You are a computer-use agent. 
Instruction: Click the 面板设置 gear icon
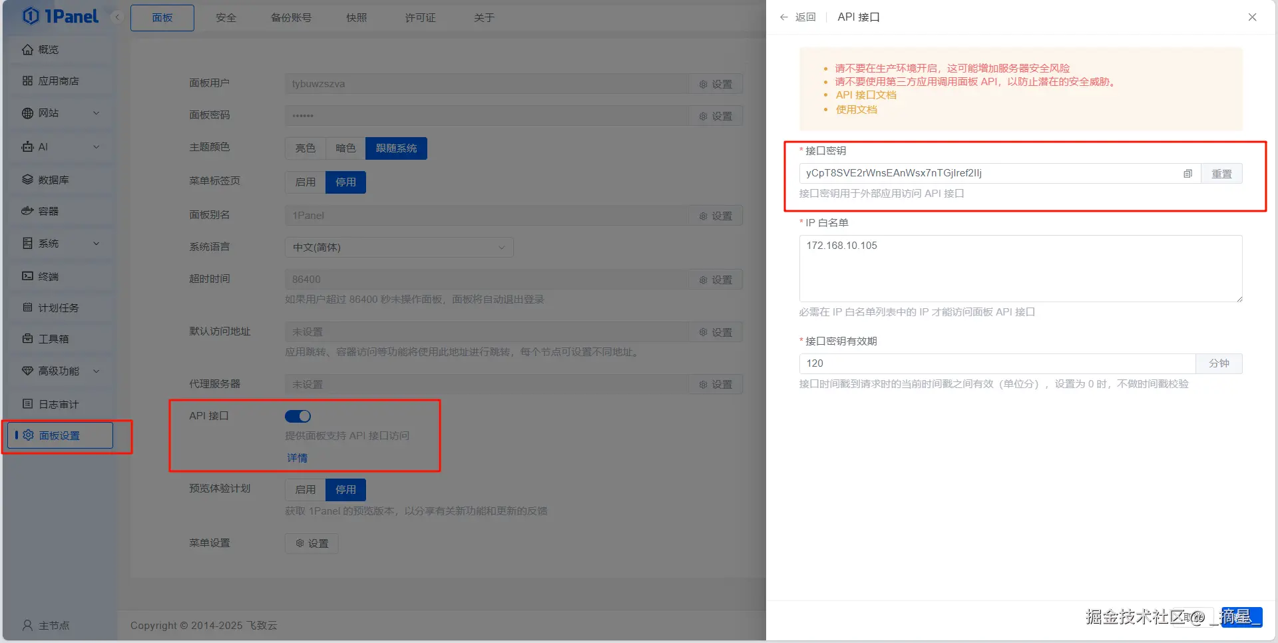coord(28,435)
